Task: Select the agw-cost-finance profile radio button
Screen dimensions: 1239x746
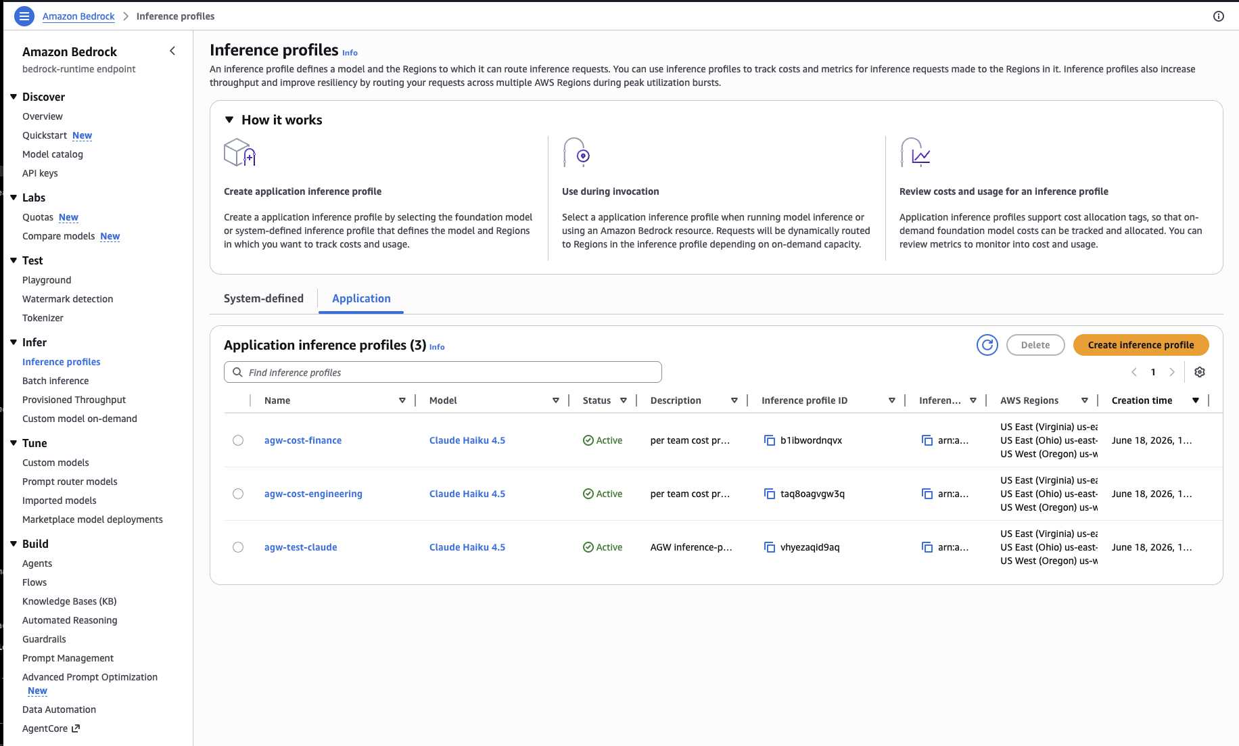Action: 238,440
